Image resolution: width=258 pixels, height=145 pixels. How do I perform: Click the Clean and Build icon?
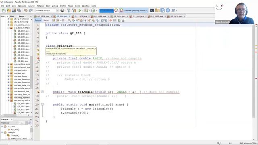(74, 10)
